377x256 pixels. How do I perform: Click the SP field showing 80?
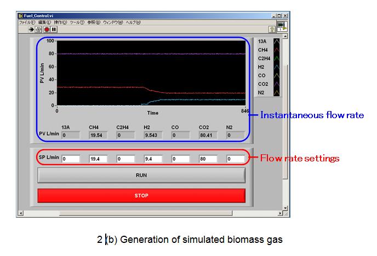click(x=208, y=159)
